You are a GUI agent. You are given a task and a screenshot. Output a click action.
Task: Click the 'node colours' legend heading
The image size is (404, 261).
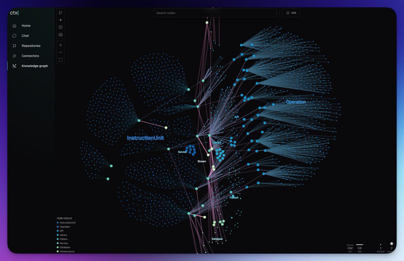tap(64, 218)
